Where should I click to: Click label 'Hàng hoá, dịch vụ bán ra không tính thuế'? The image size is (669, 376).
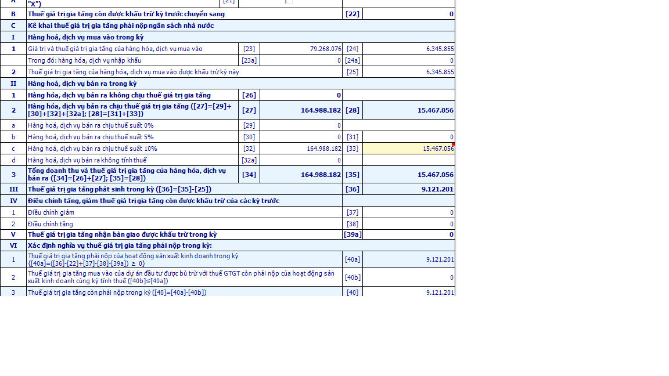(87, 160)
